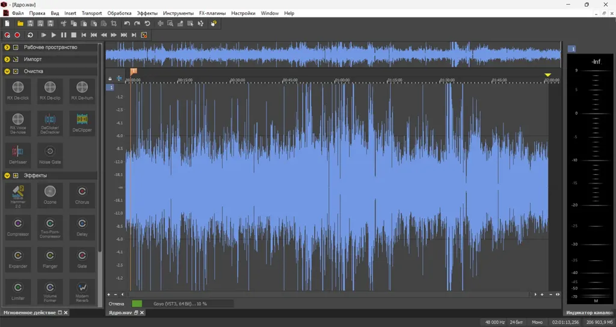Collapse the Очистка section
Image resolution: width=616 pixels, height=327 pixels.
click(7, 72)
